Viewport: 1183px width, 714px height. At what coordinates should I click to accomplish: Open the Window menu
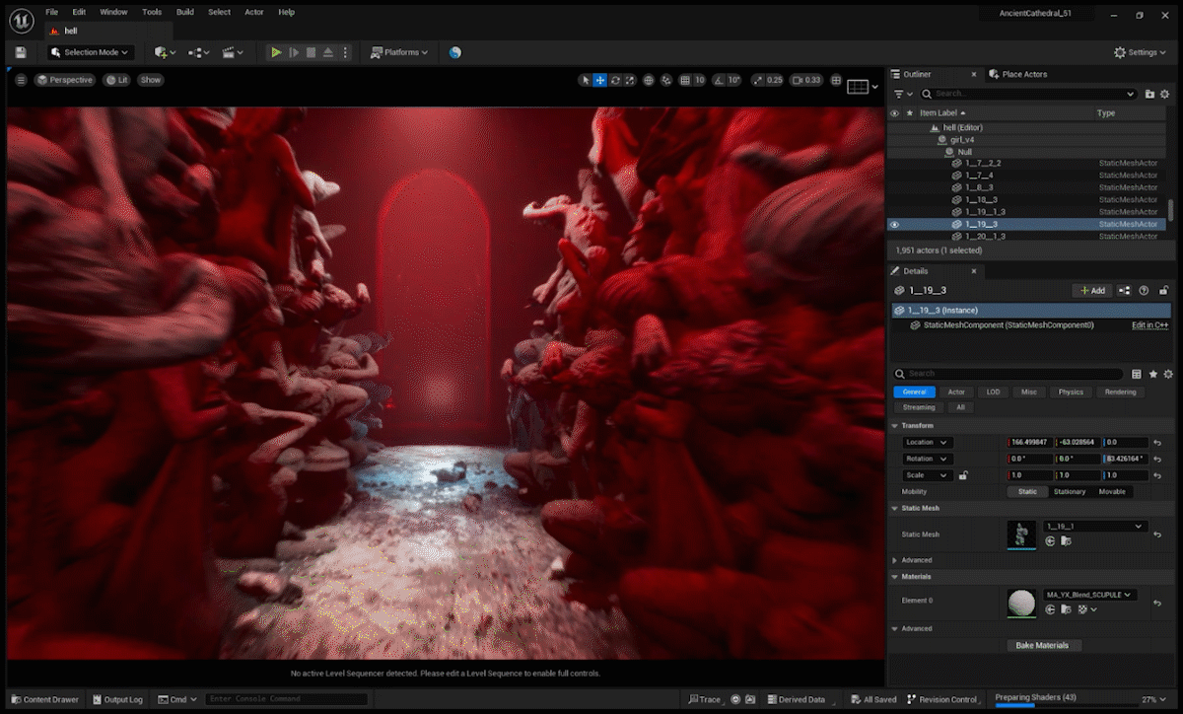[x=113, y=12]
